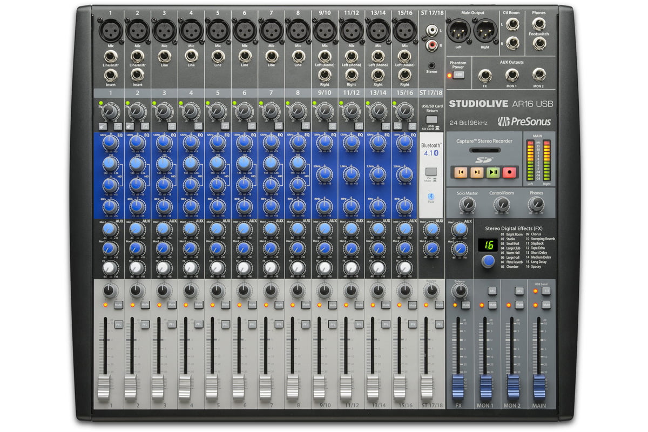
Task: Toggle the 48V phantom power button
Action: coord(458,75)
